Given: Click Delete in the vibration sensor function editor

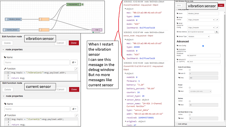Looking at the screenshot, I should click(7, 43).
